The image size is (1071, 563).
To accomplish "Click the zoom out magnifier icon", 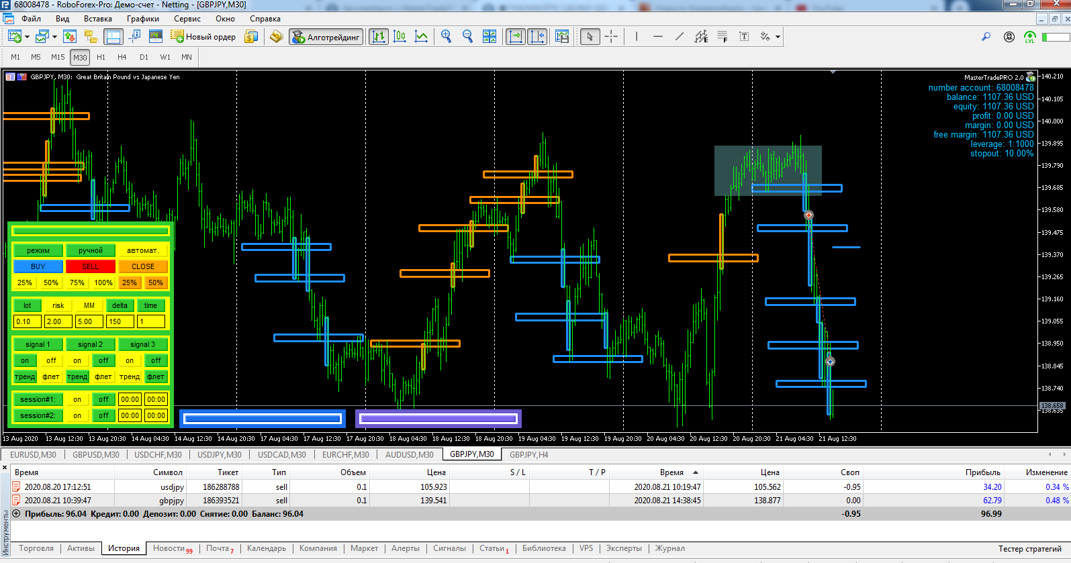I will coord(467,37).
